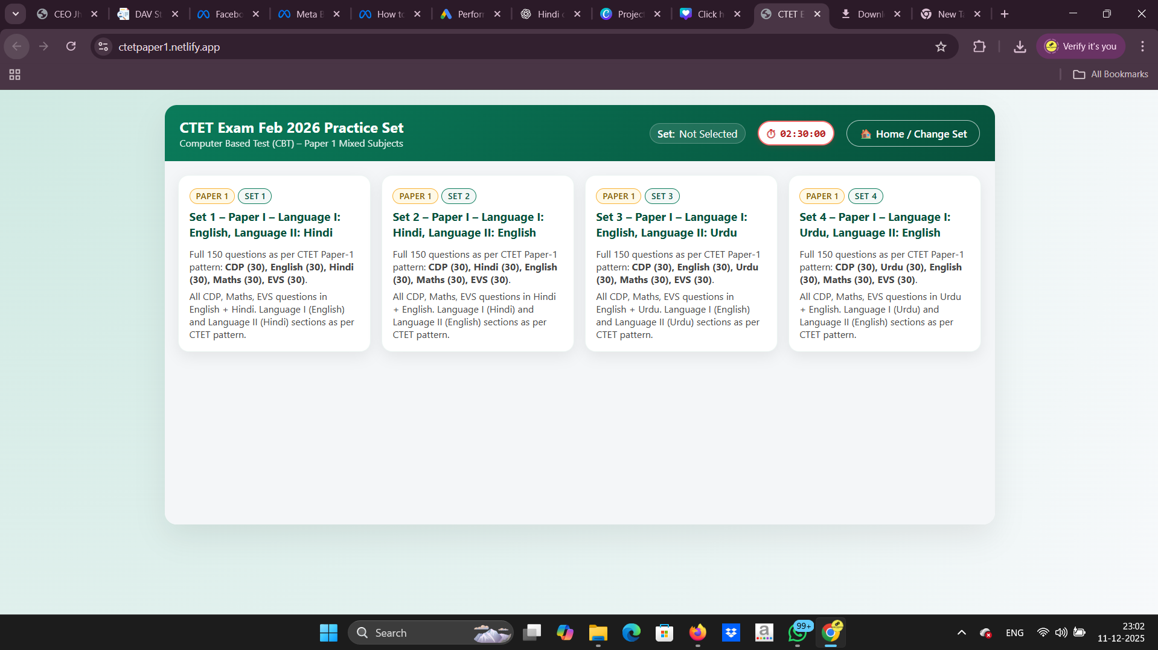
Task: Reload the page with refresh icon
Action: coord(71,46)
